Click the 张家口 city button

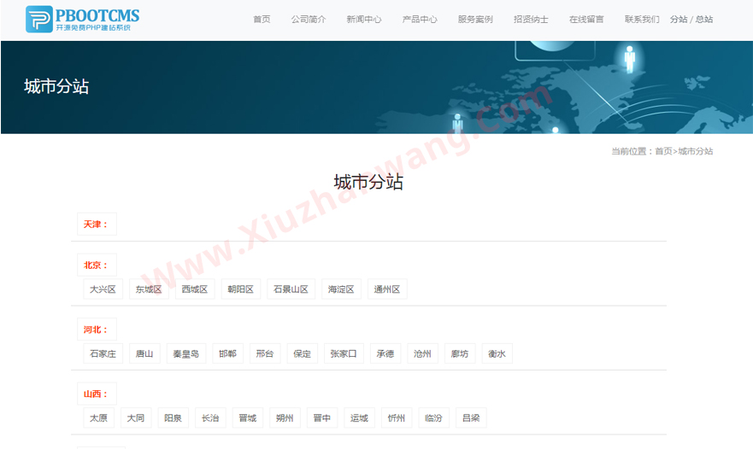(x=344, y=353)
